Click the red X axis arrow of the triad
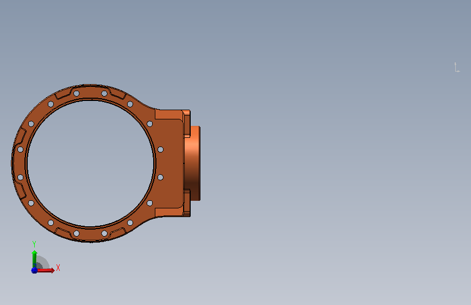Viewport: 471px width, 305px height. pyautogui.click(x=46, y=270)
